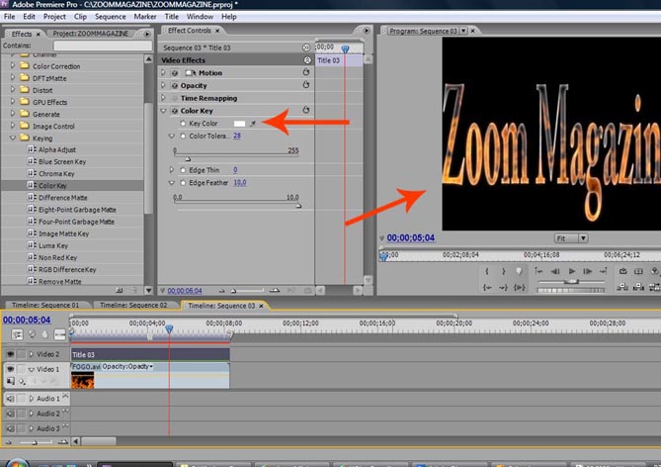Toggle the Color Key effect on/off
This screenshot has height=467, width=661.
tap(175, 111)
